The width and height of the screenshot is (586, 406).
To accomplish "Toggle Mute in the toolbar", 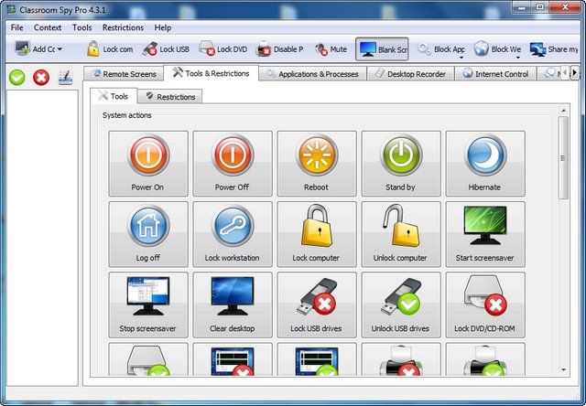I will pos(331,49).
